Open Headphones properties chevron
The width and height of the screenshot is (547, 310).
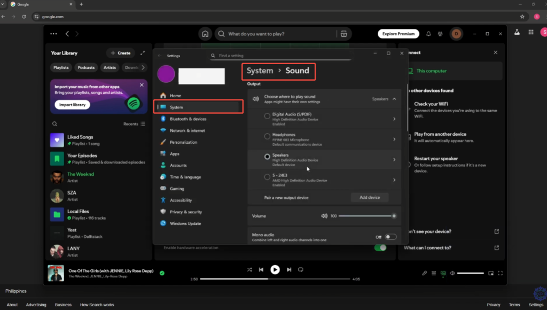click(394, 139)
